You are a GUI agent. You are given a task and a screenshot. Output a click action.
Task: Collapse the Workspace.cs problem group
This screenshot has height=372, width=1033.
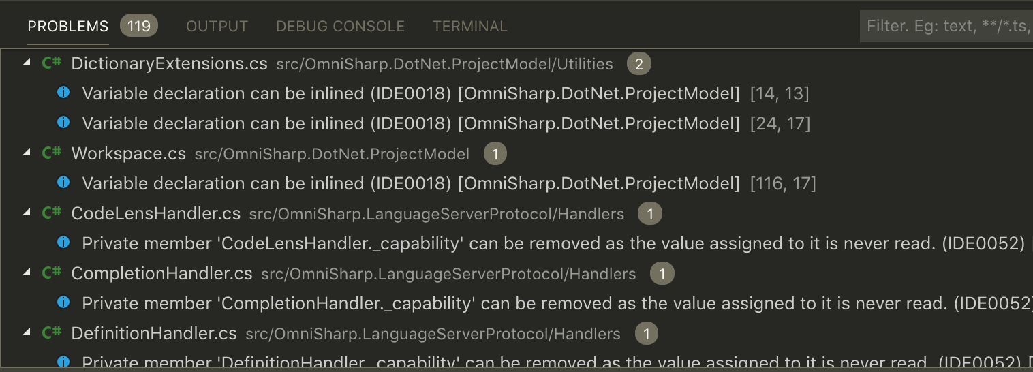(27, 153)
